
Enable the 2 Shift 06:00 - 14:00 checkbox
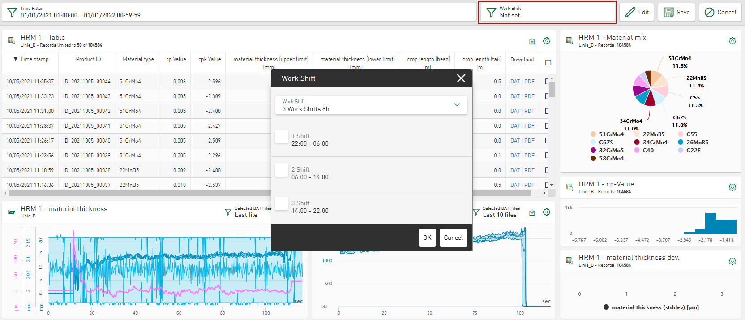[282, 170]
